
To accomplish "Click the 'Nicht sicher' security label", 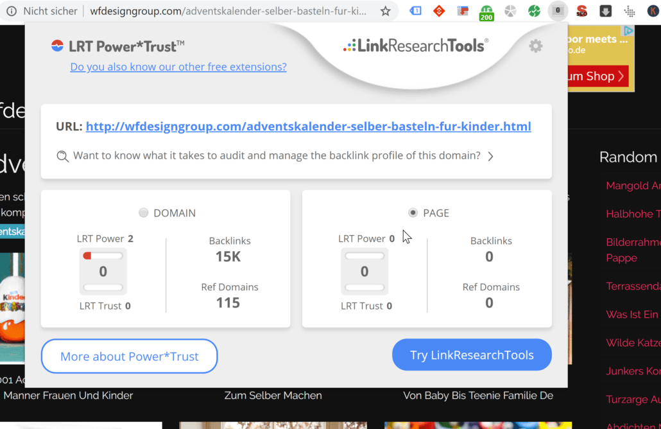I will [x=50, y=11].
